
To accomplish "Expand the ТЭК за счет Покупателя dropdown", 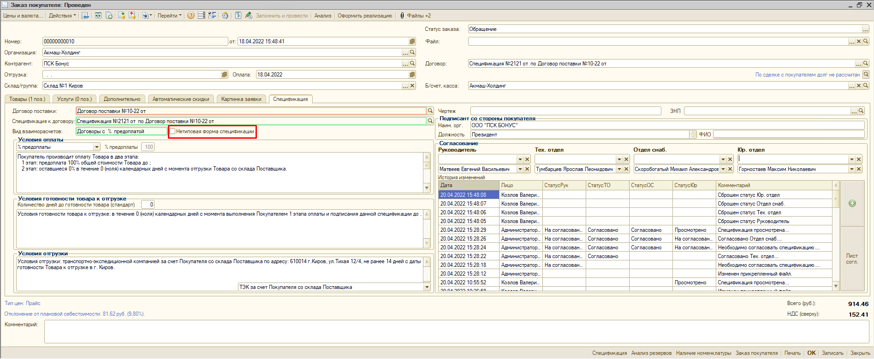I will [427, 287].
